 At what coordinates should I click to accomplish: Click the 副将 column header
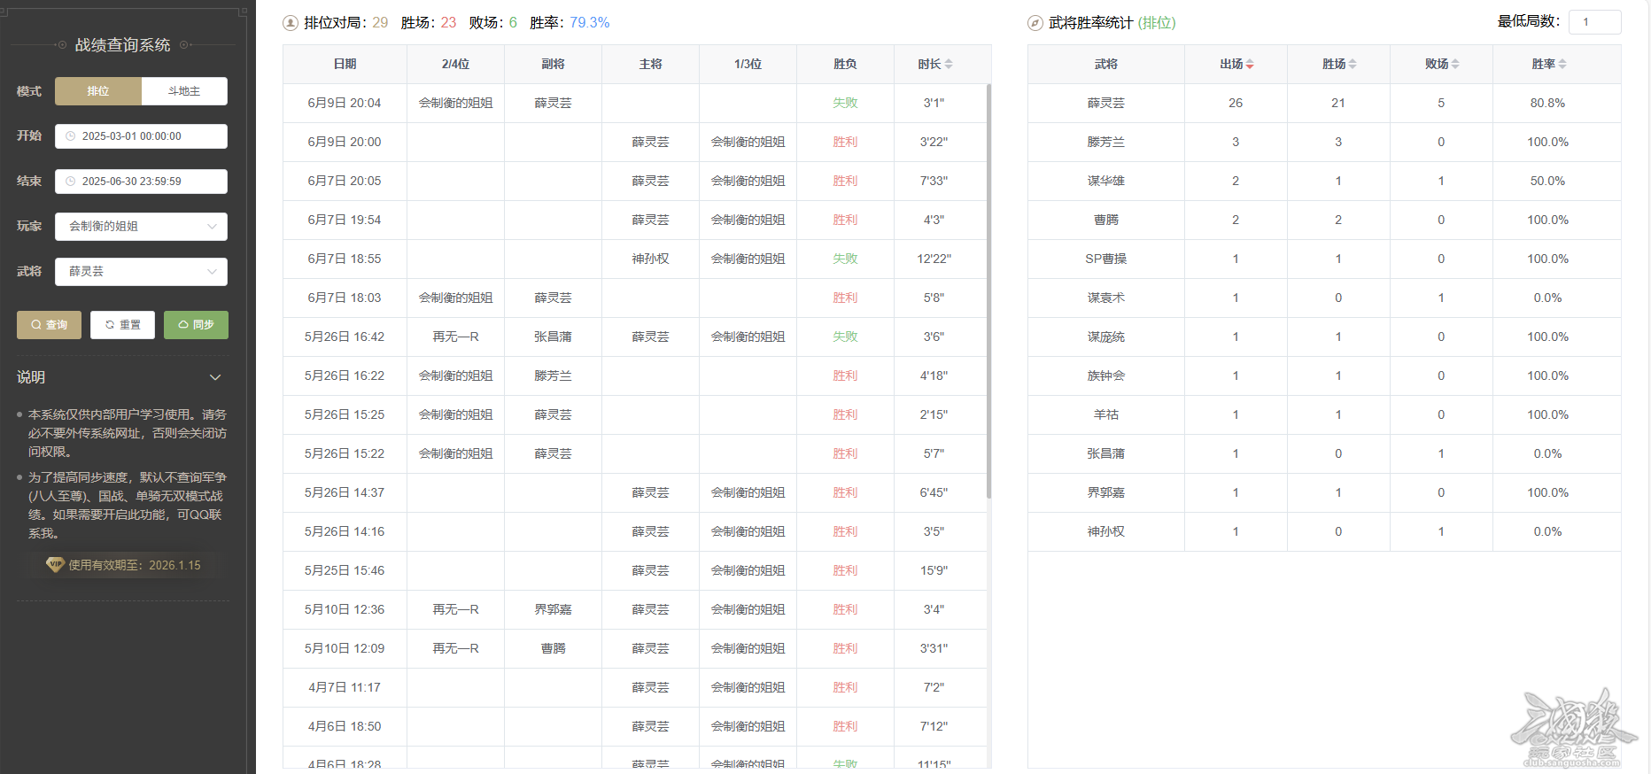[553, 64]
